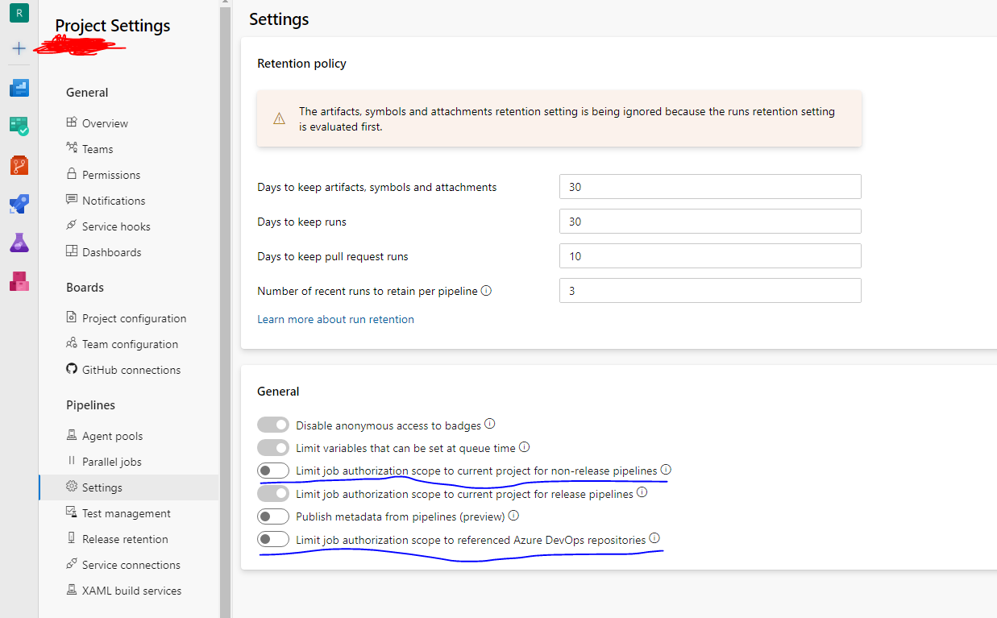Click the Permissions lock icon
This screenshot has width=997, height=618.
point(72,174)
